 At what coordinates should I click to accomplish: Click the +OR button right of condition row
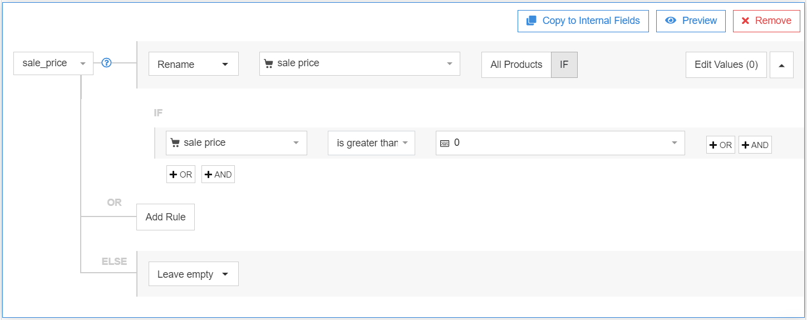pos(720,145)
